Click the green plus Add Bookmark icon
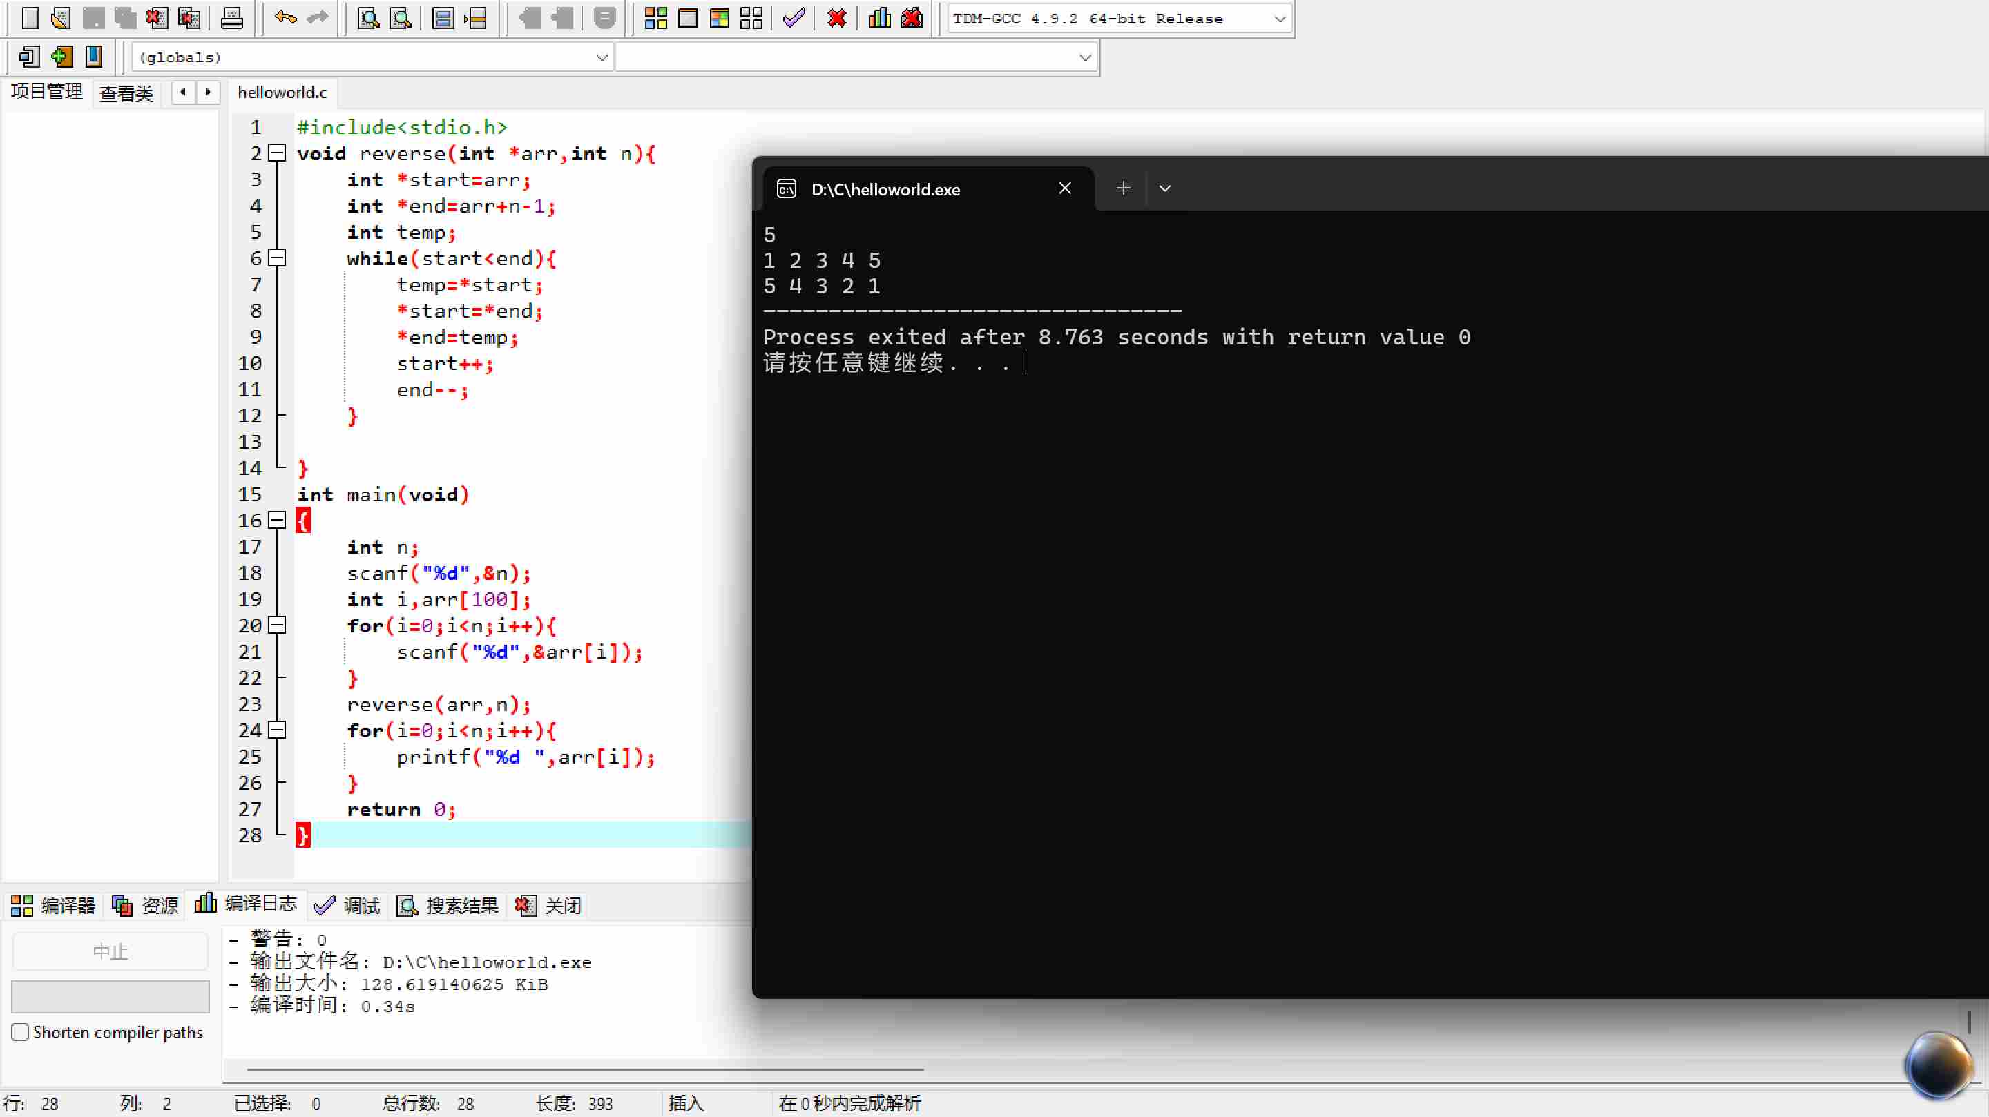The width and height of the screenshot is (1989, 1117). click(x=61, y=57)
